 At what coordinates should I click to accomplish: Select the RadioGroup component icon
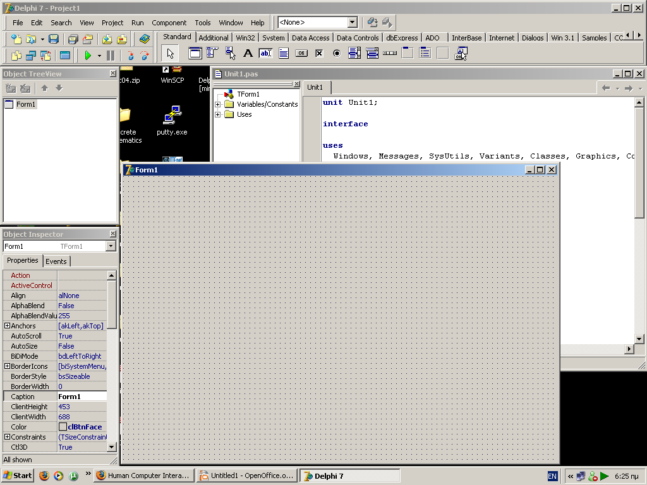(425, 53)
